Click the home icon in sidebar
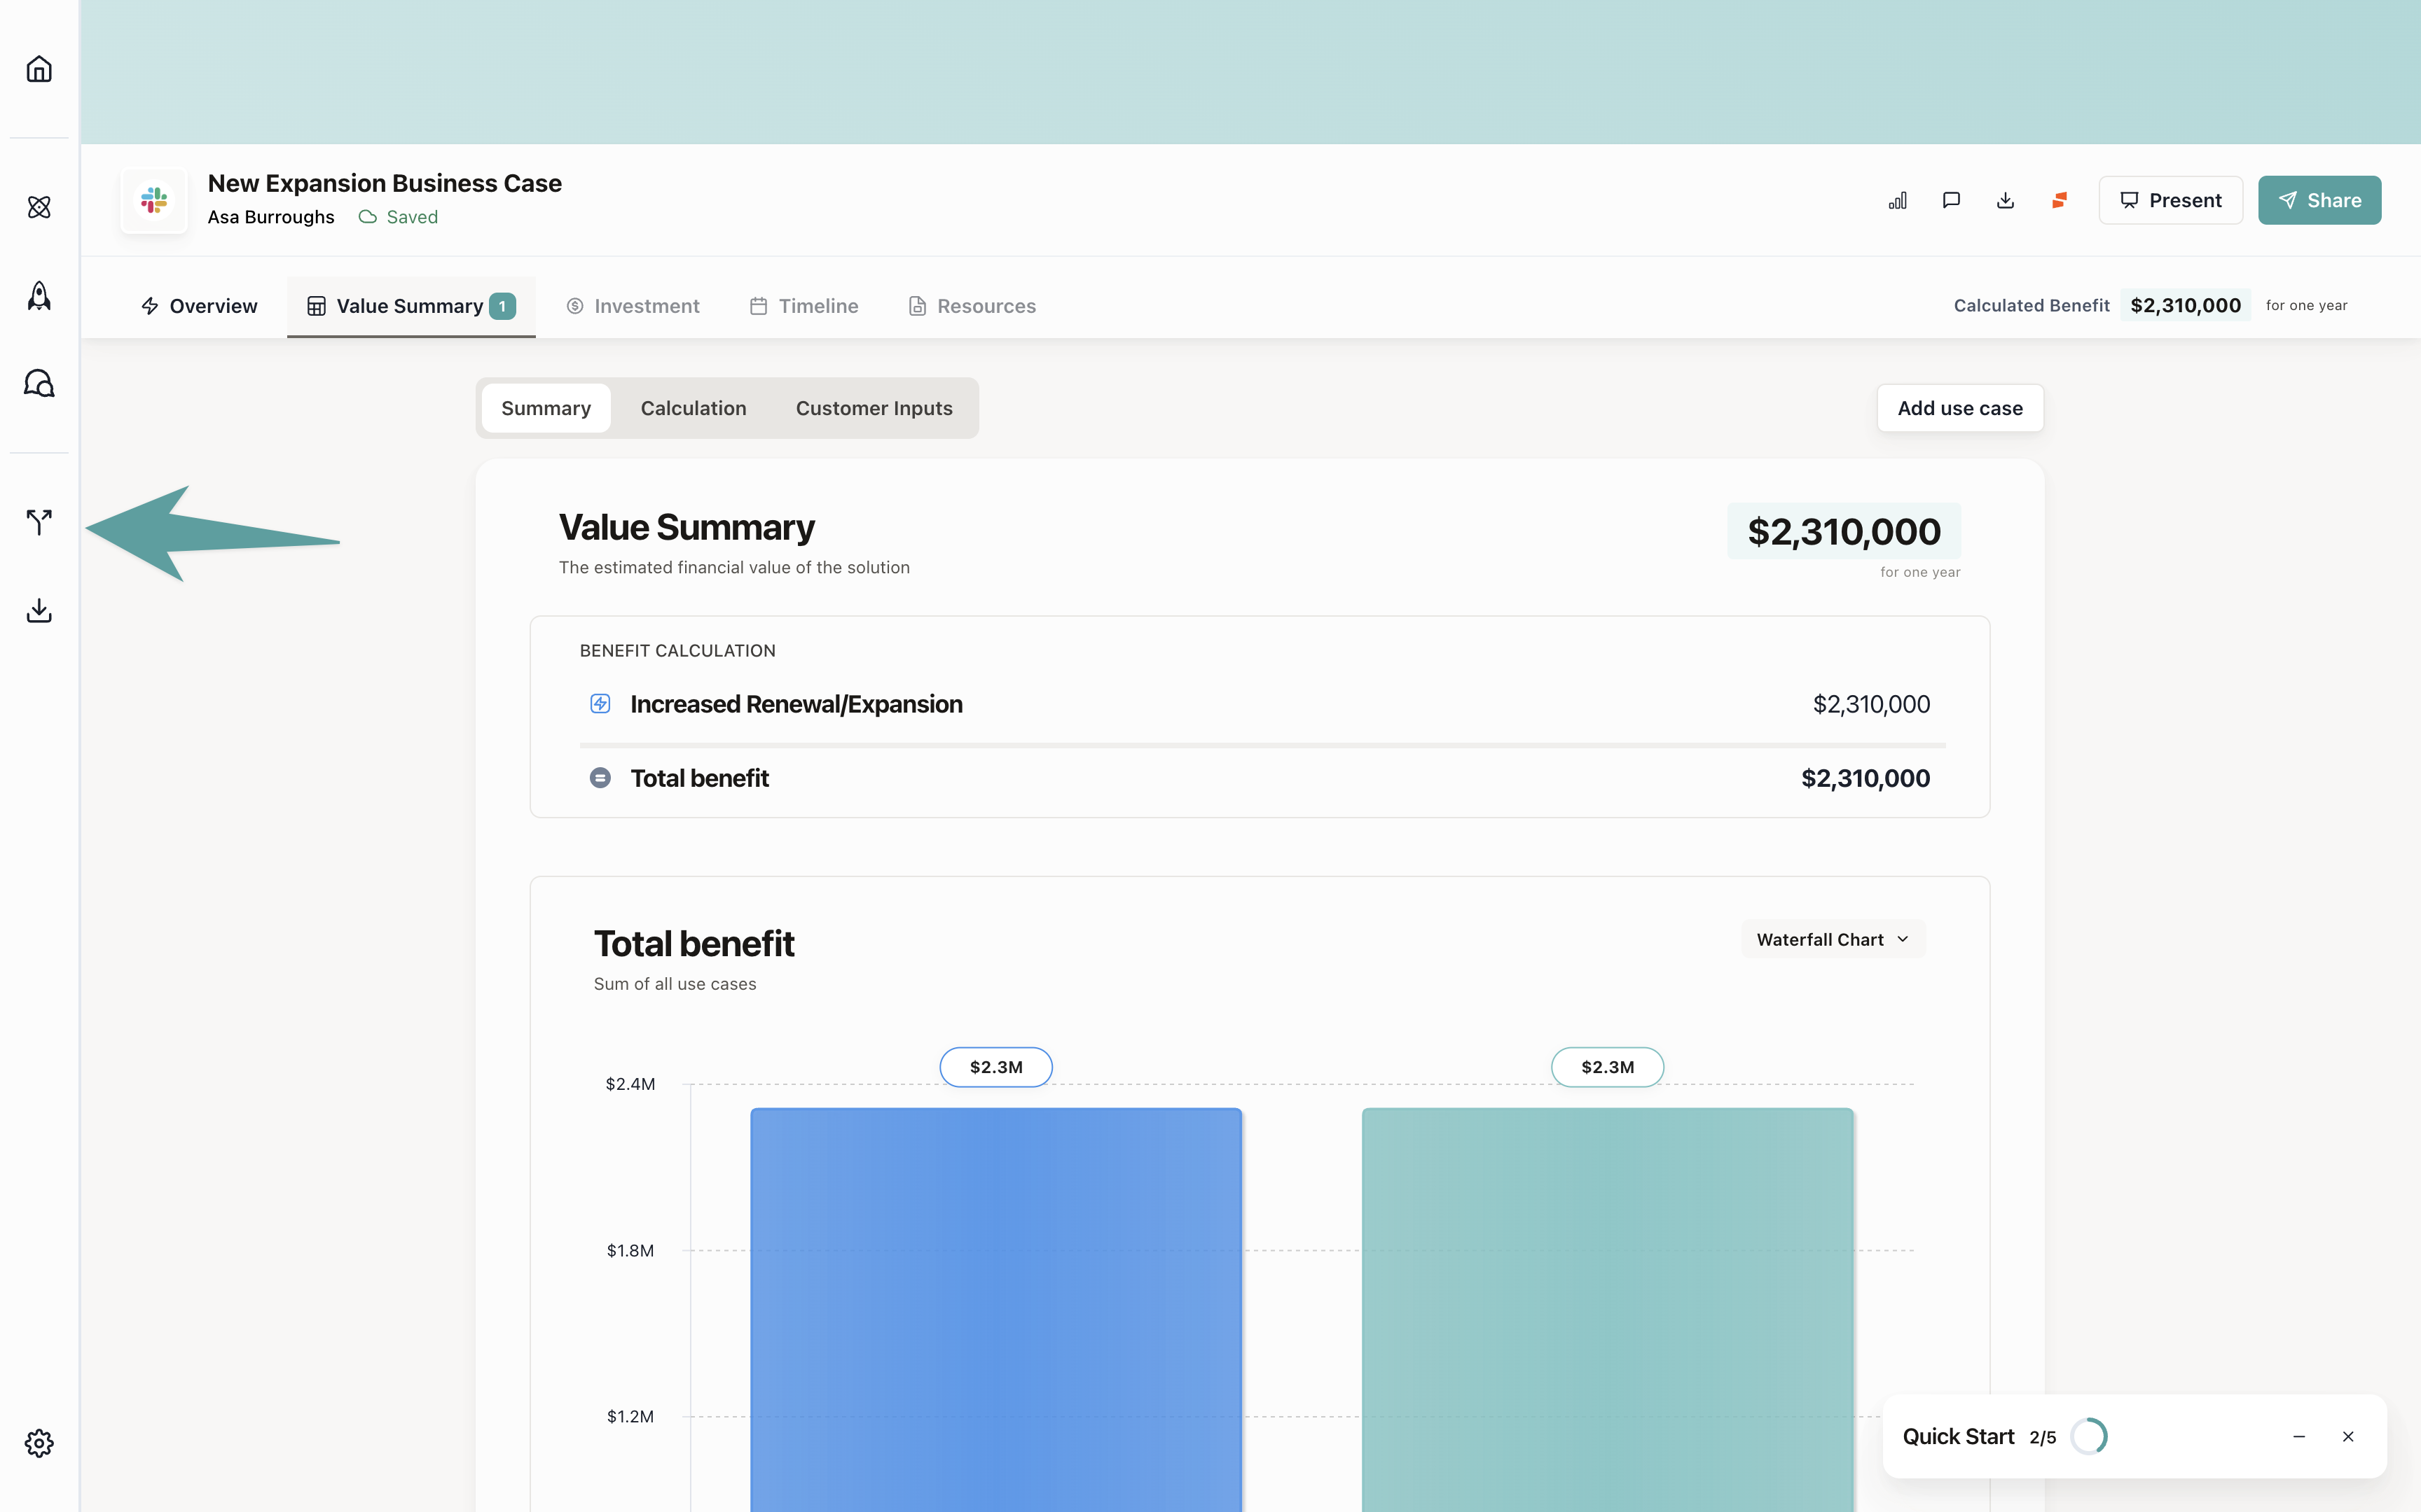This screenshot has width=2421, height=1512. pyautogui.click(x=39, y=69)
